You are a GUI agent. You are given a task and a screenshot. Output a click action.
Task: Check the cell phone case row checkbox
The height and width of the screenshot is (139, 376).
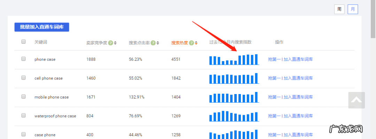coord(24,77)
